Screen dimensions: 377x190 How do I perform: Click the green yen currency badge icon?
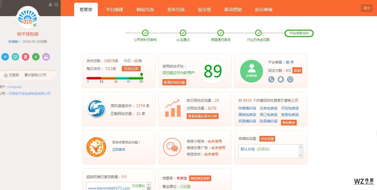click(x=36, y=57)
